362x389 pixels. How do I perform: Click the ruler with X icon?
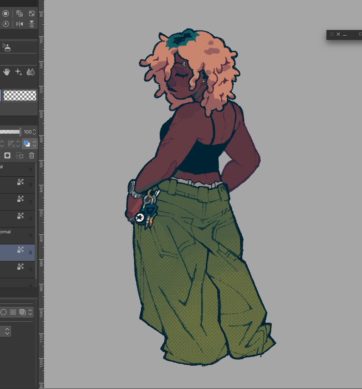[x=12, y=144]
